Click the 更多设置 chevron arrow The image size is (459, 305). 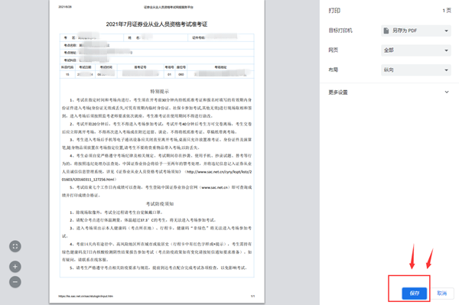point(447,92)
